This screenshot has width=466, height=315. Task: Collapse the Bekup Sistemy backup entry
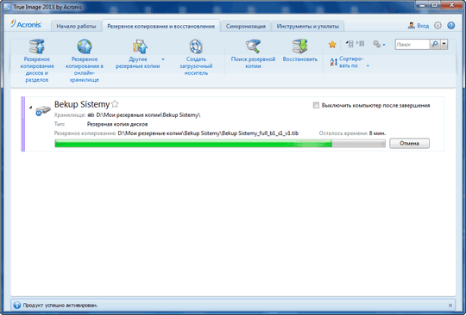point(30,107)
